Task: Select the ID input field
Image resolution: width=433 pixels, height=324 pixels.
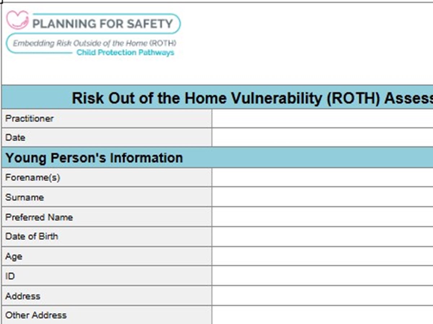Action: 322,276
